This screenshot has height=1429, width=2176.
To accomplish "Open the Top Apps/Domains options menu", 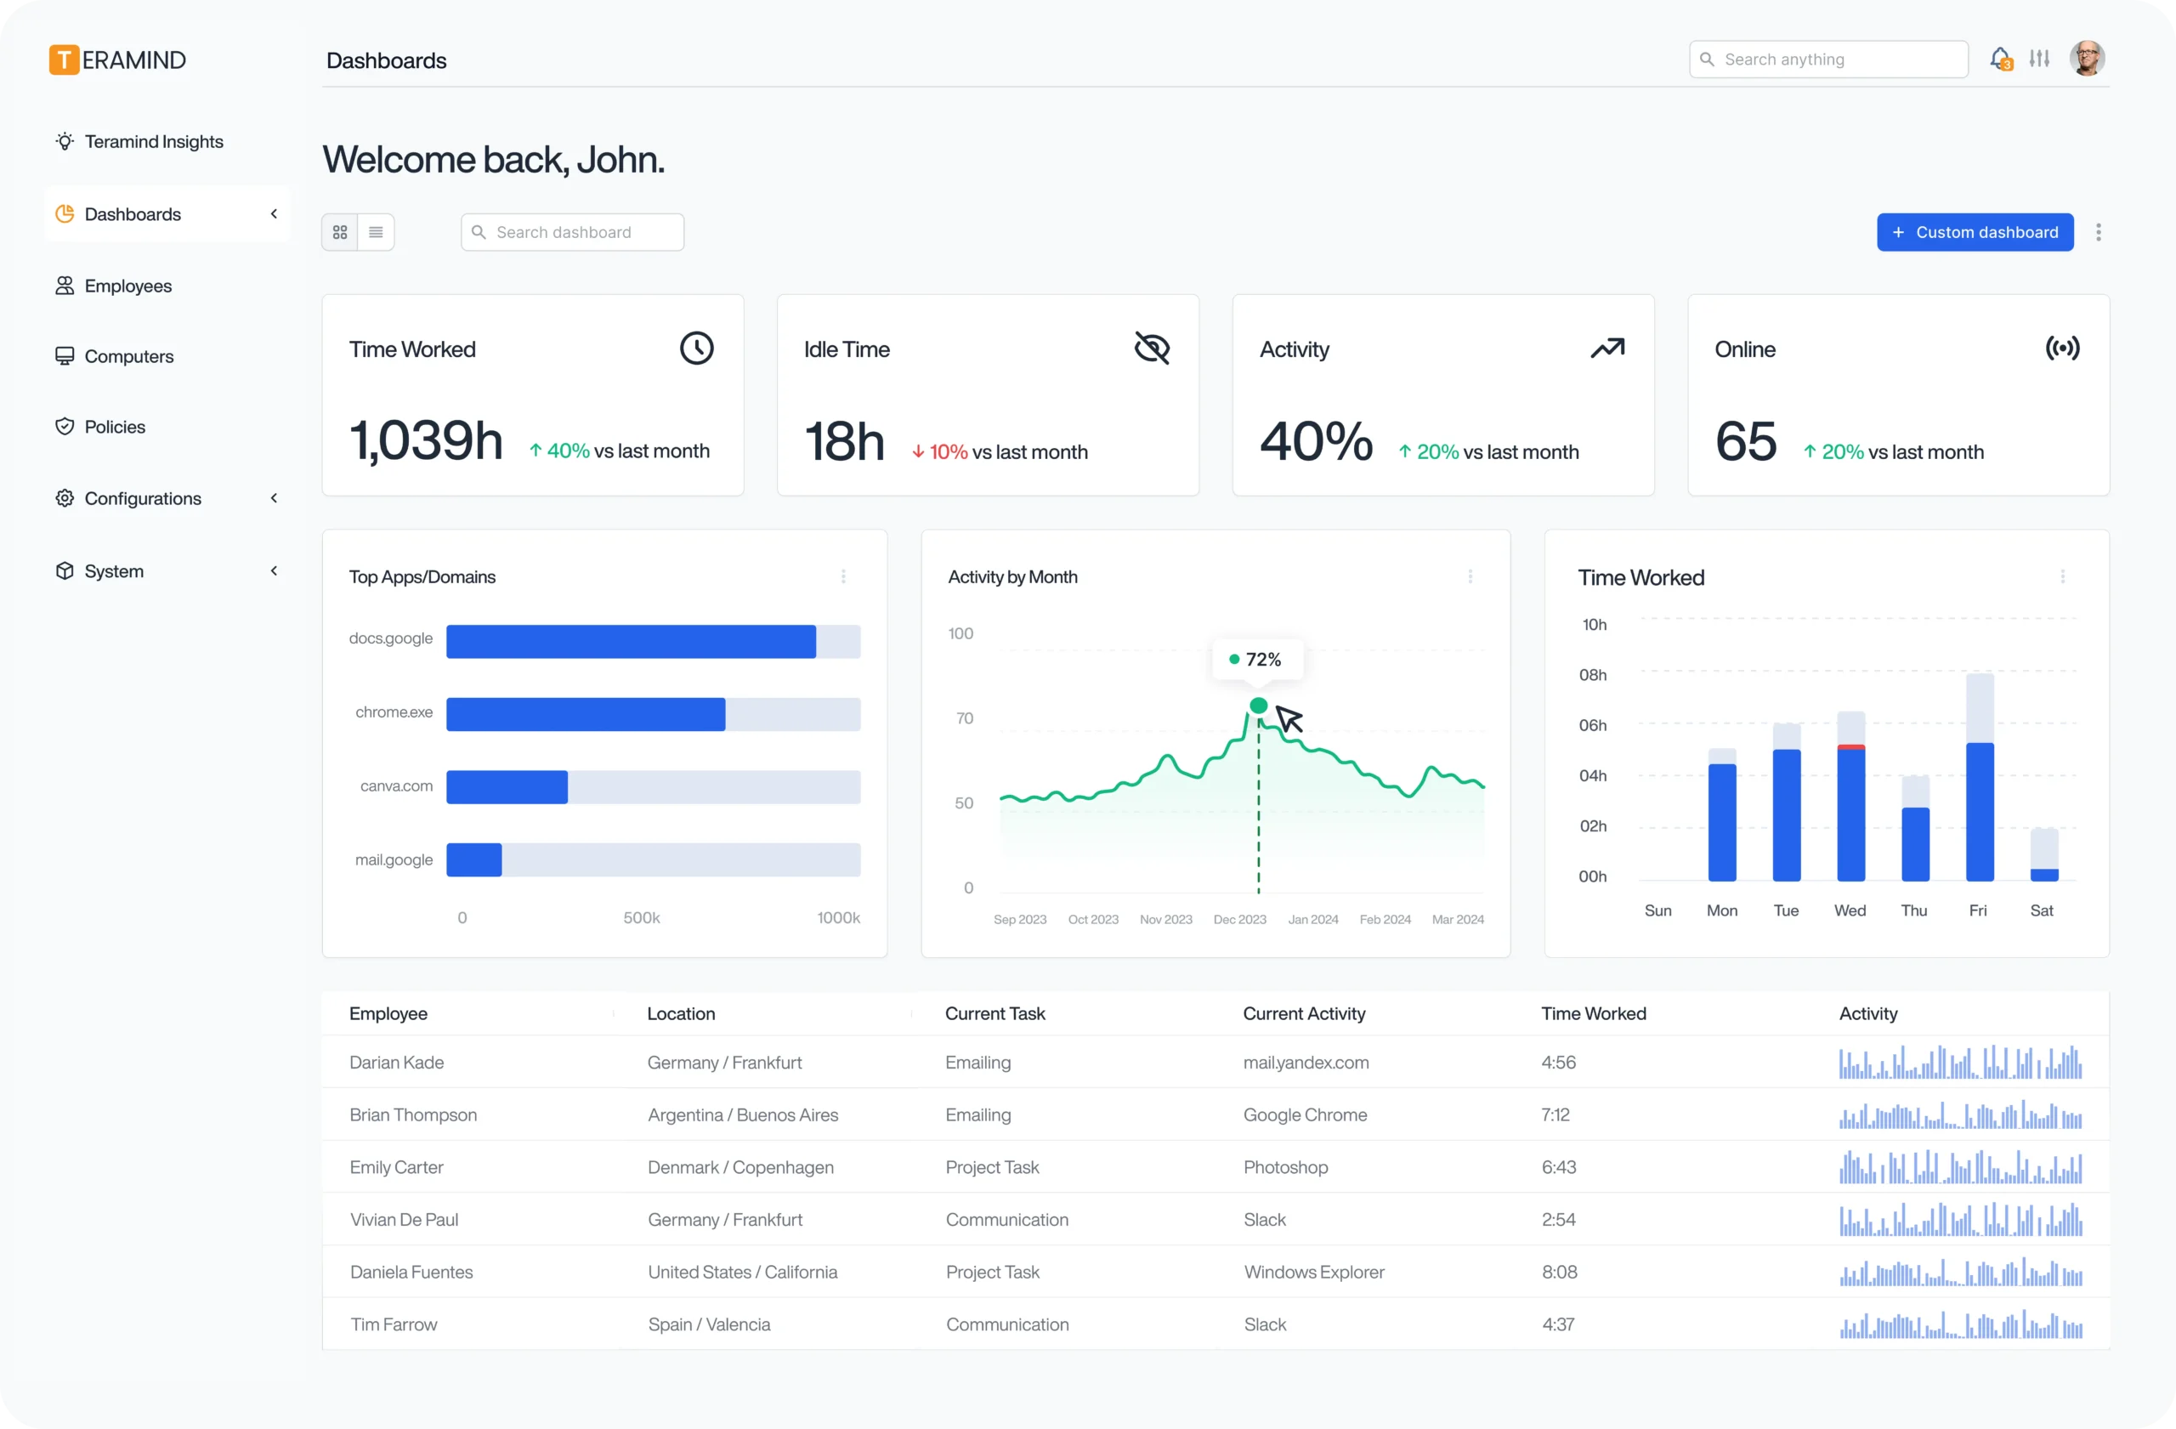I will click(x=843, y=576).
